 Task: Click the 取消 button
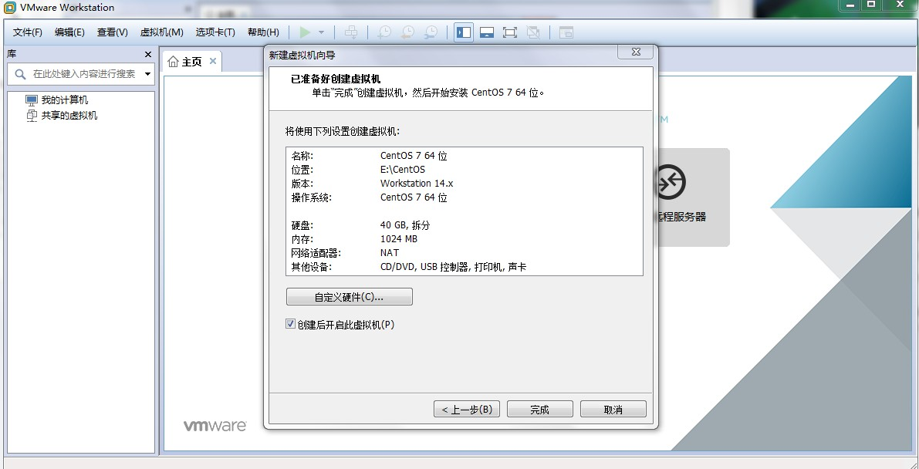pos(613,409)
